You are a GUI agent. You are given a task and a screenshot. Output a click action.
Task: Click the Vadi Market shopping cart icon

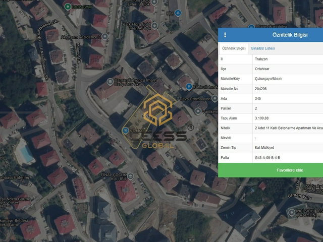pos(125,131)
